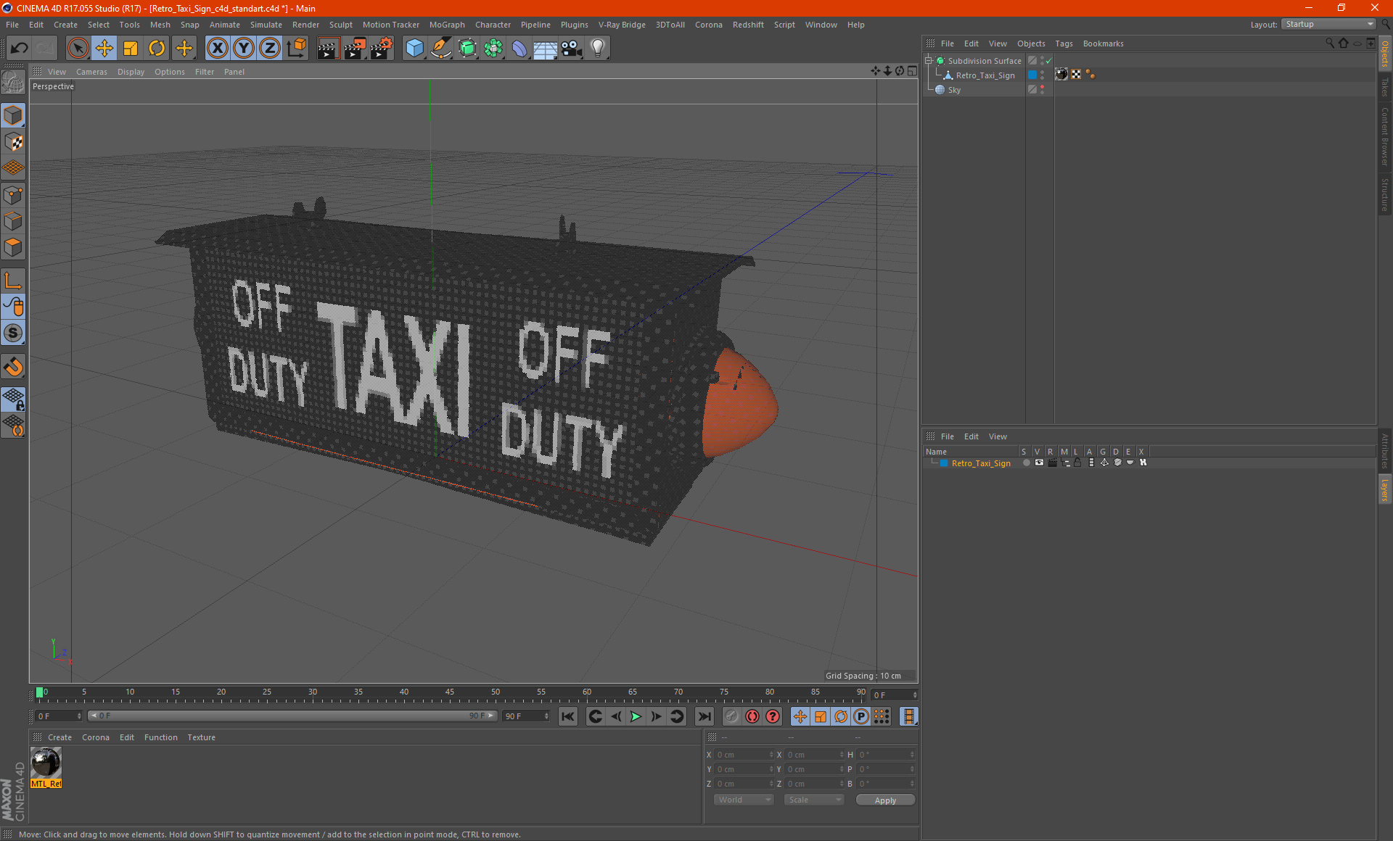Open Material Manager Texture menu
Viewport: 1393px width, 841px height.
click(x=202, y=737)
